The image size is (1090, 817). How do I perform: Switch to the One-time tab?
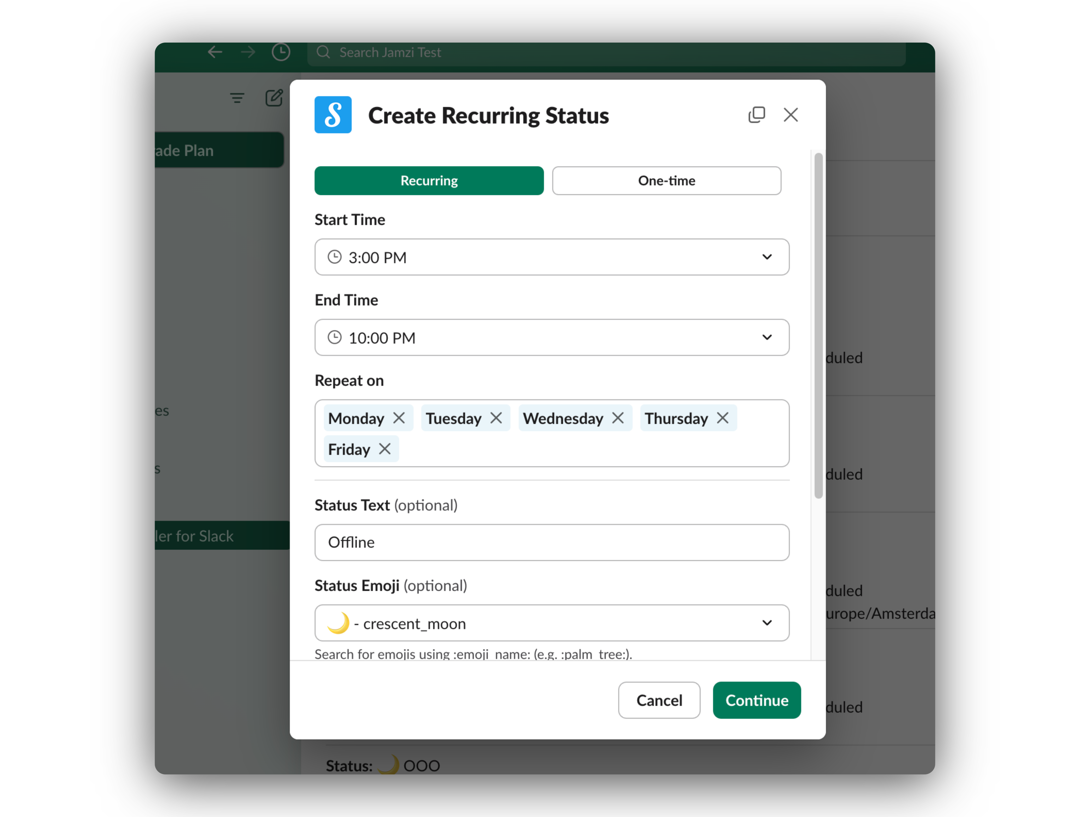point(667,181)
